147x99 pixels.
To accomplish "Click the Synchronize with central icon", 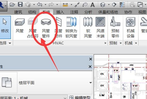I will point(28,4).
